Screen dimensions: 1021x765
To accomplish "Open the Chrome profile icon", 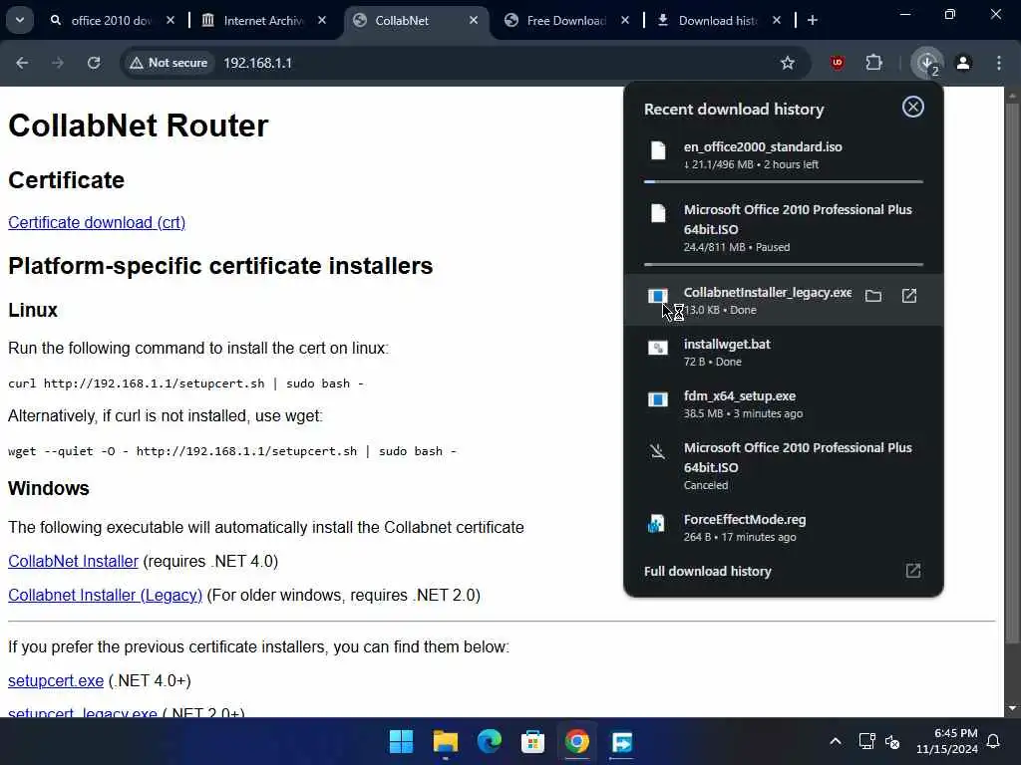I will tap(963, 63).
